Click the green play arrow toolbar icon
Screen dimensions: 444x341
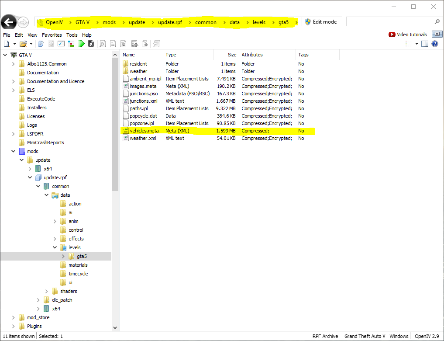[x=82, y=44]
